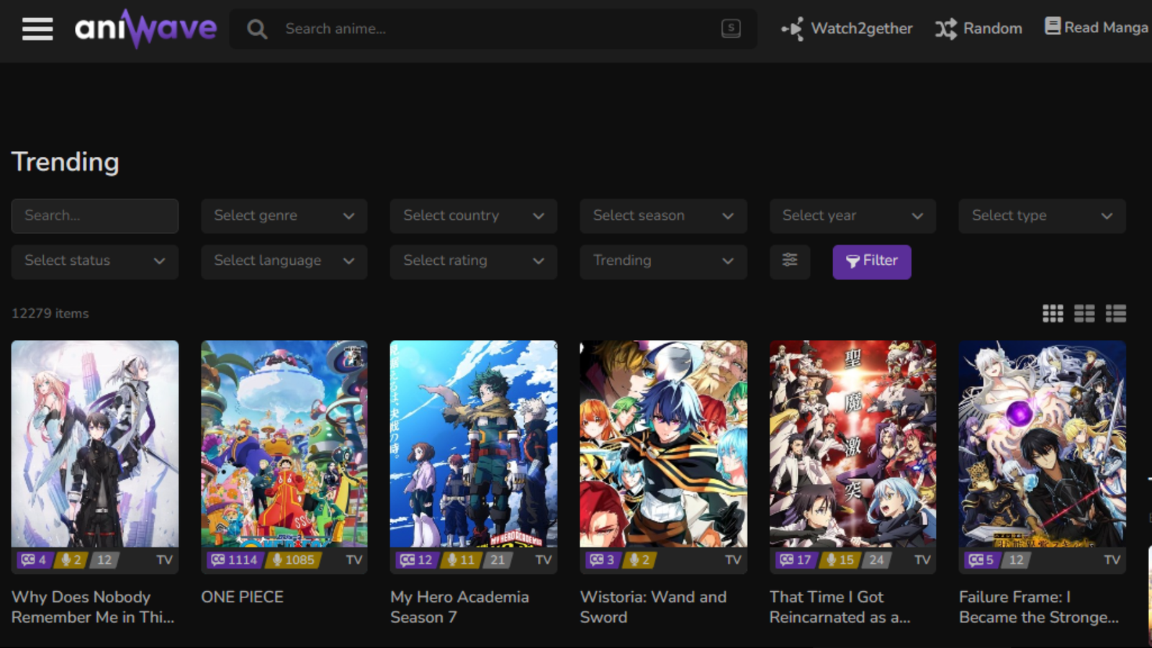The width and height of the screenshot is (1152, 648).
Task: Open Wistoria: Wand and Sword poster
Action: (663, 444)
